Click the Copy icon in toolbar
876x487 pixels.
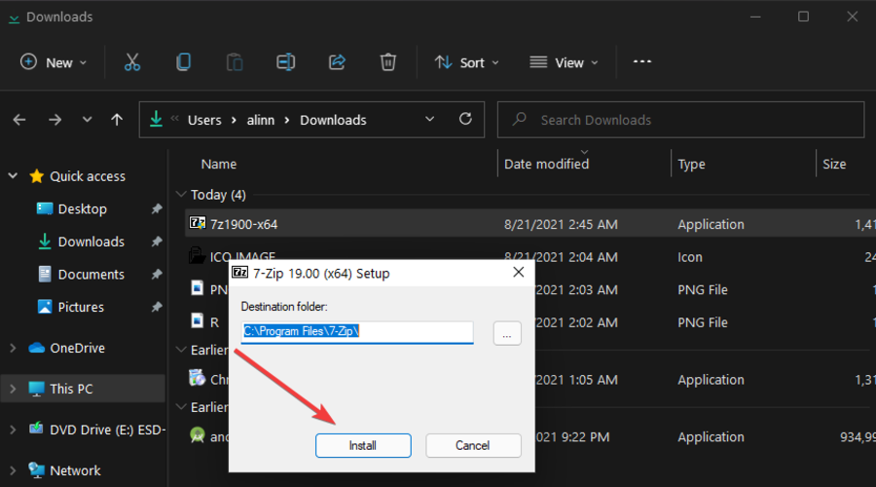(x=183, y=62)
